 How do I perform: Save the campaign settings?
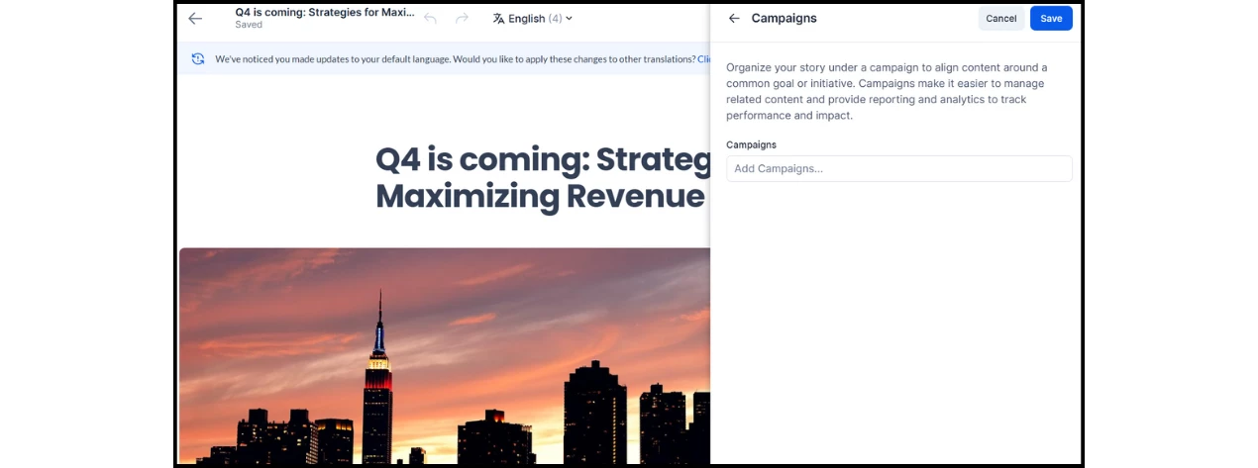[x=1051, y=19]
